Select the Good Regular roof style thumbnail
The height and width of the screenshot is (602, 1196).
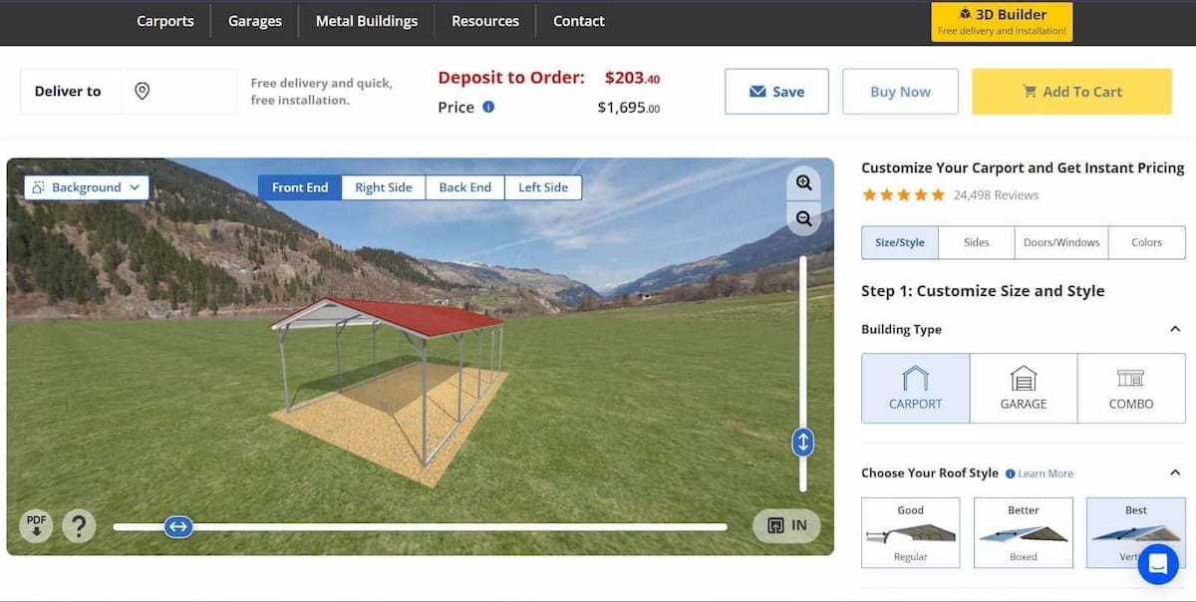click(x=910, y=533)
